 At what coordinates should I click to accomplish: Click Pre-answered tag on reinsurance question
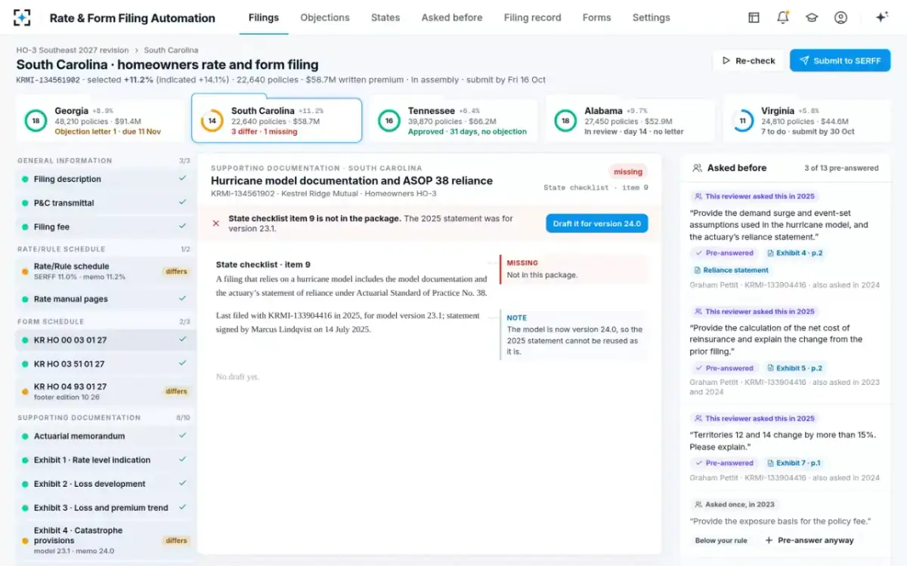[x=723, y=368]
